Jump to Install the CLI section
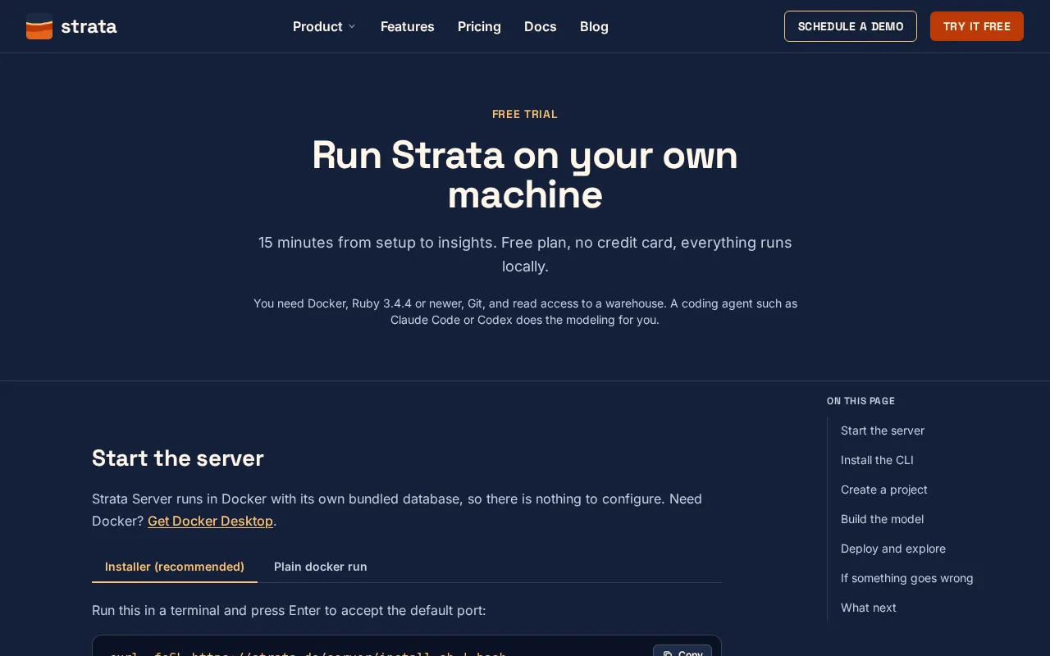The image size is (1050, 656). pyautogui.click(x=877, y=460)
